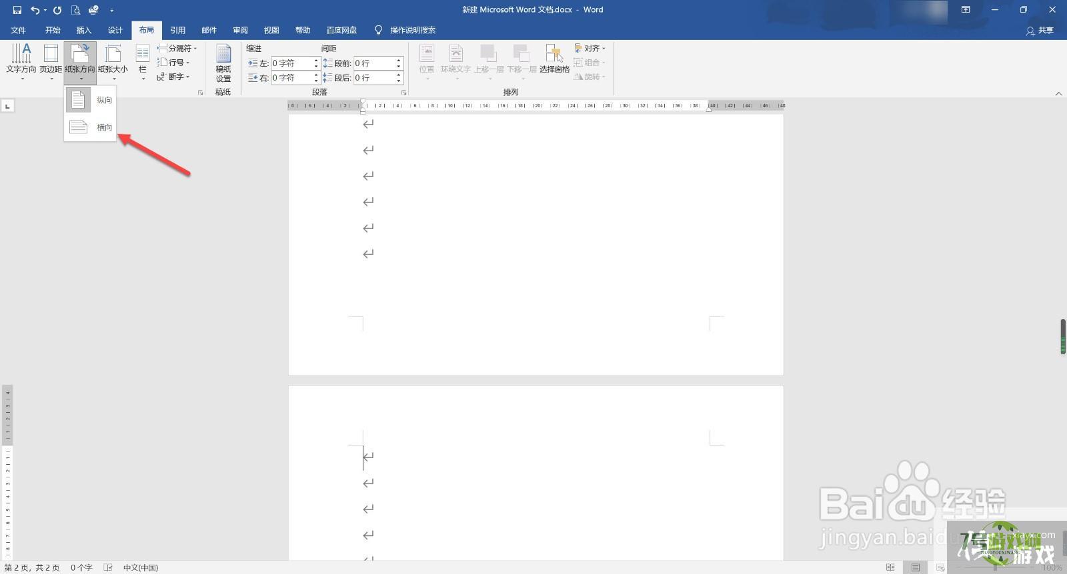Open the Line Numbers (行号) dropdown
The image size is (1067, 574).
(173, 63)
